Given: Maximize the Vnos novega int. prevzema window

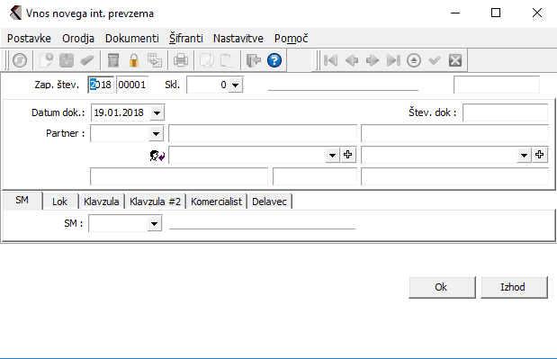Looking at the screenshot, I should pos(496,13).
